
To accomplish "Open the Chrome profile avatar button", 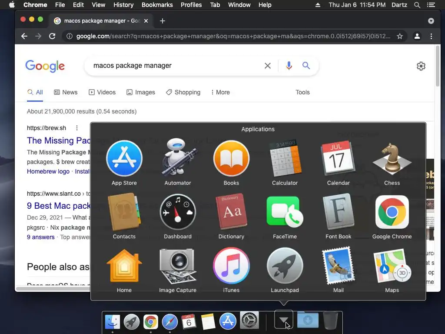I will pyautogui.click(x=417, y=36).
